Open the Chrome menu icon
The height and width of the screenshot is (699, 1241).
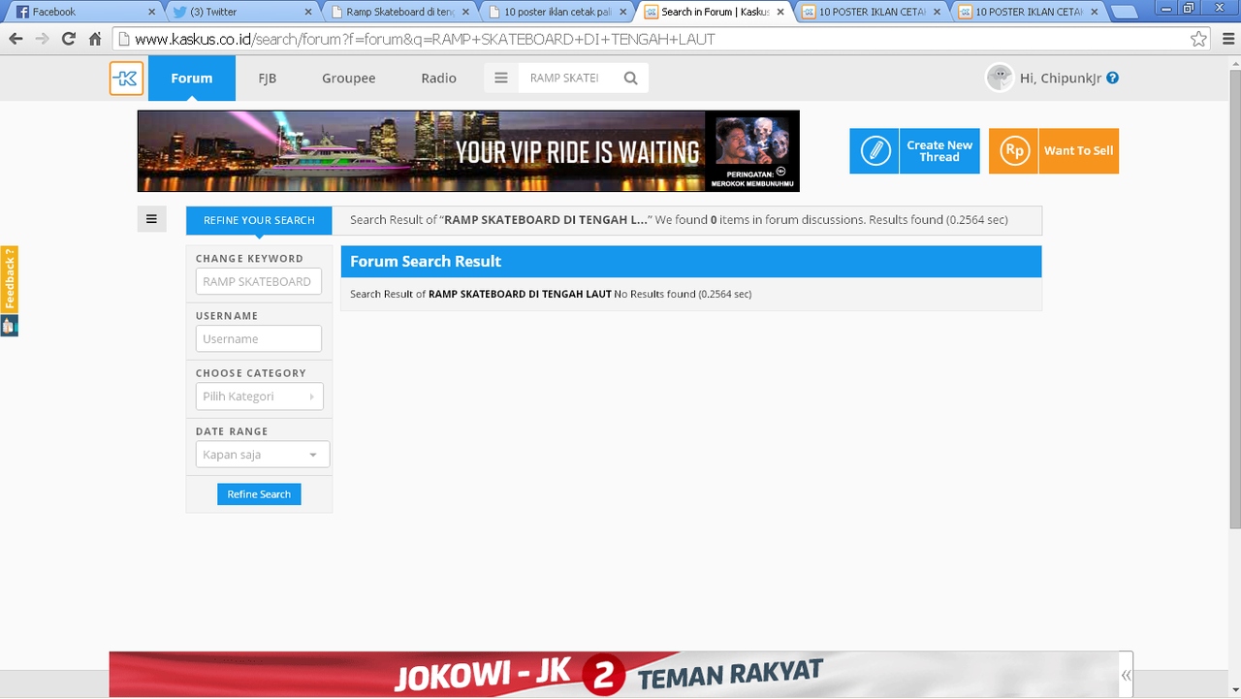(1226, 40)
